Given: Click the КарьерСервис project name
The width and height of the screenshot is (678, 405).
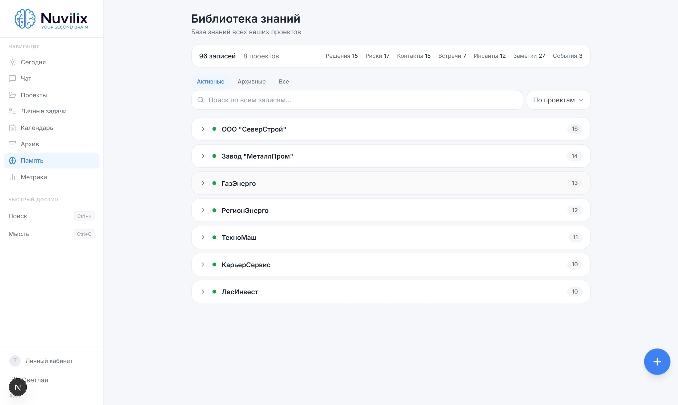Looking at the screenshot, I should coord(246,265).
